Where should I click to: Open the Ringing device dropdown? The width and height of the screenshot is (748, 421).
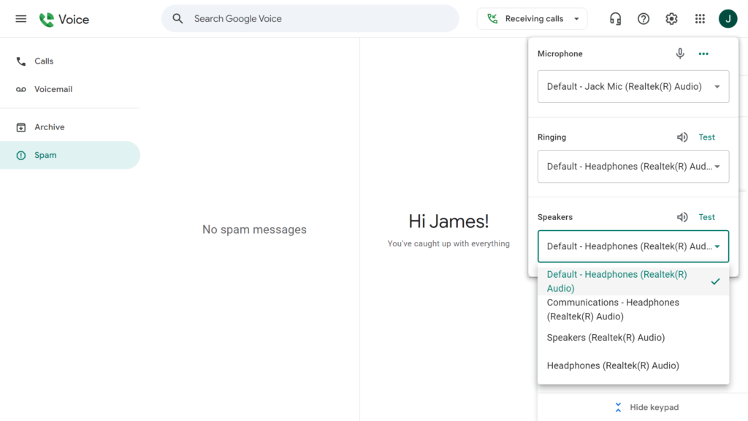pyautogui.click(x=633, y=167)
